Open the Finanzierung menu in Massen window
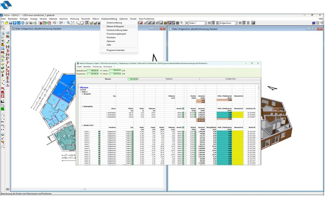Viewport: 325px width, 197px height. coord(97,67)
